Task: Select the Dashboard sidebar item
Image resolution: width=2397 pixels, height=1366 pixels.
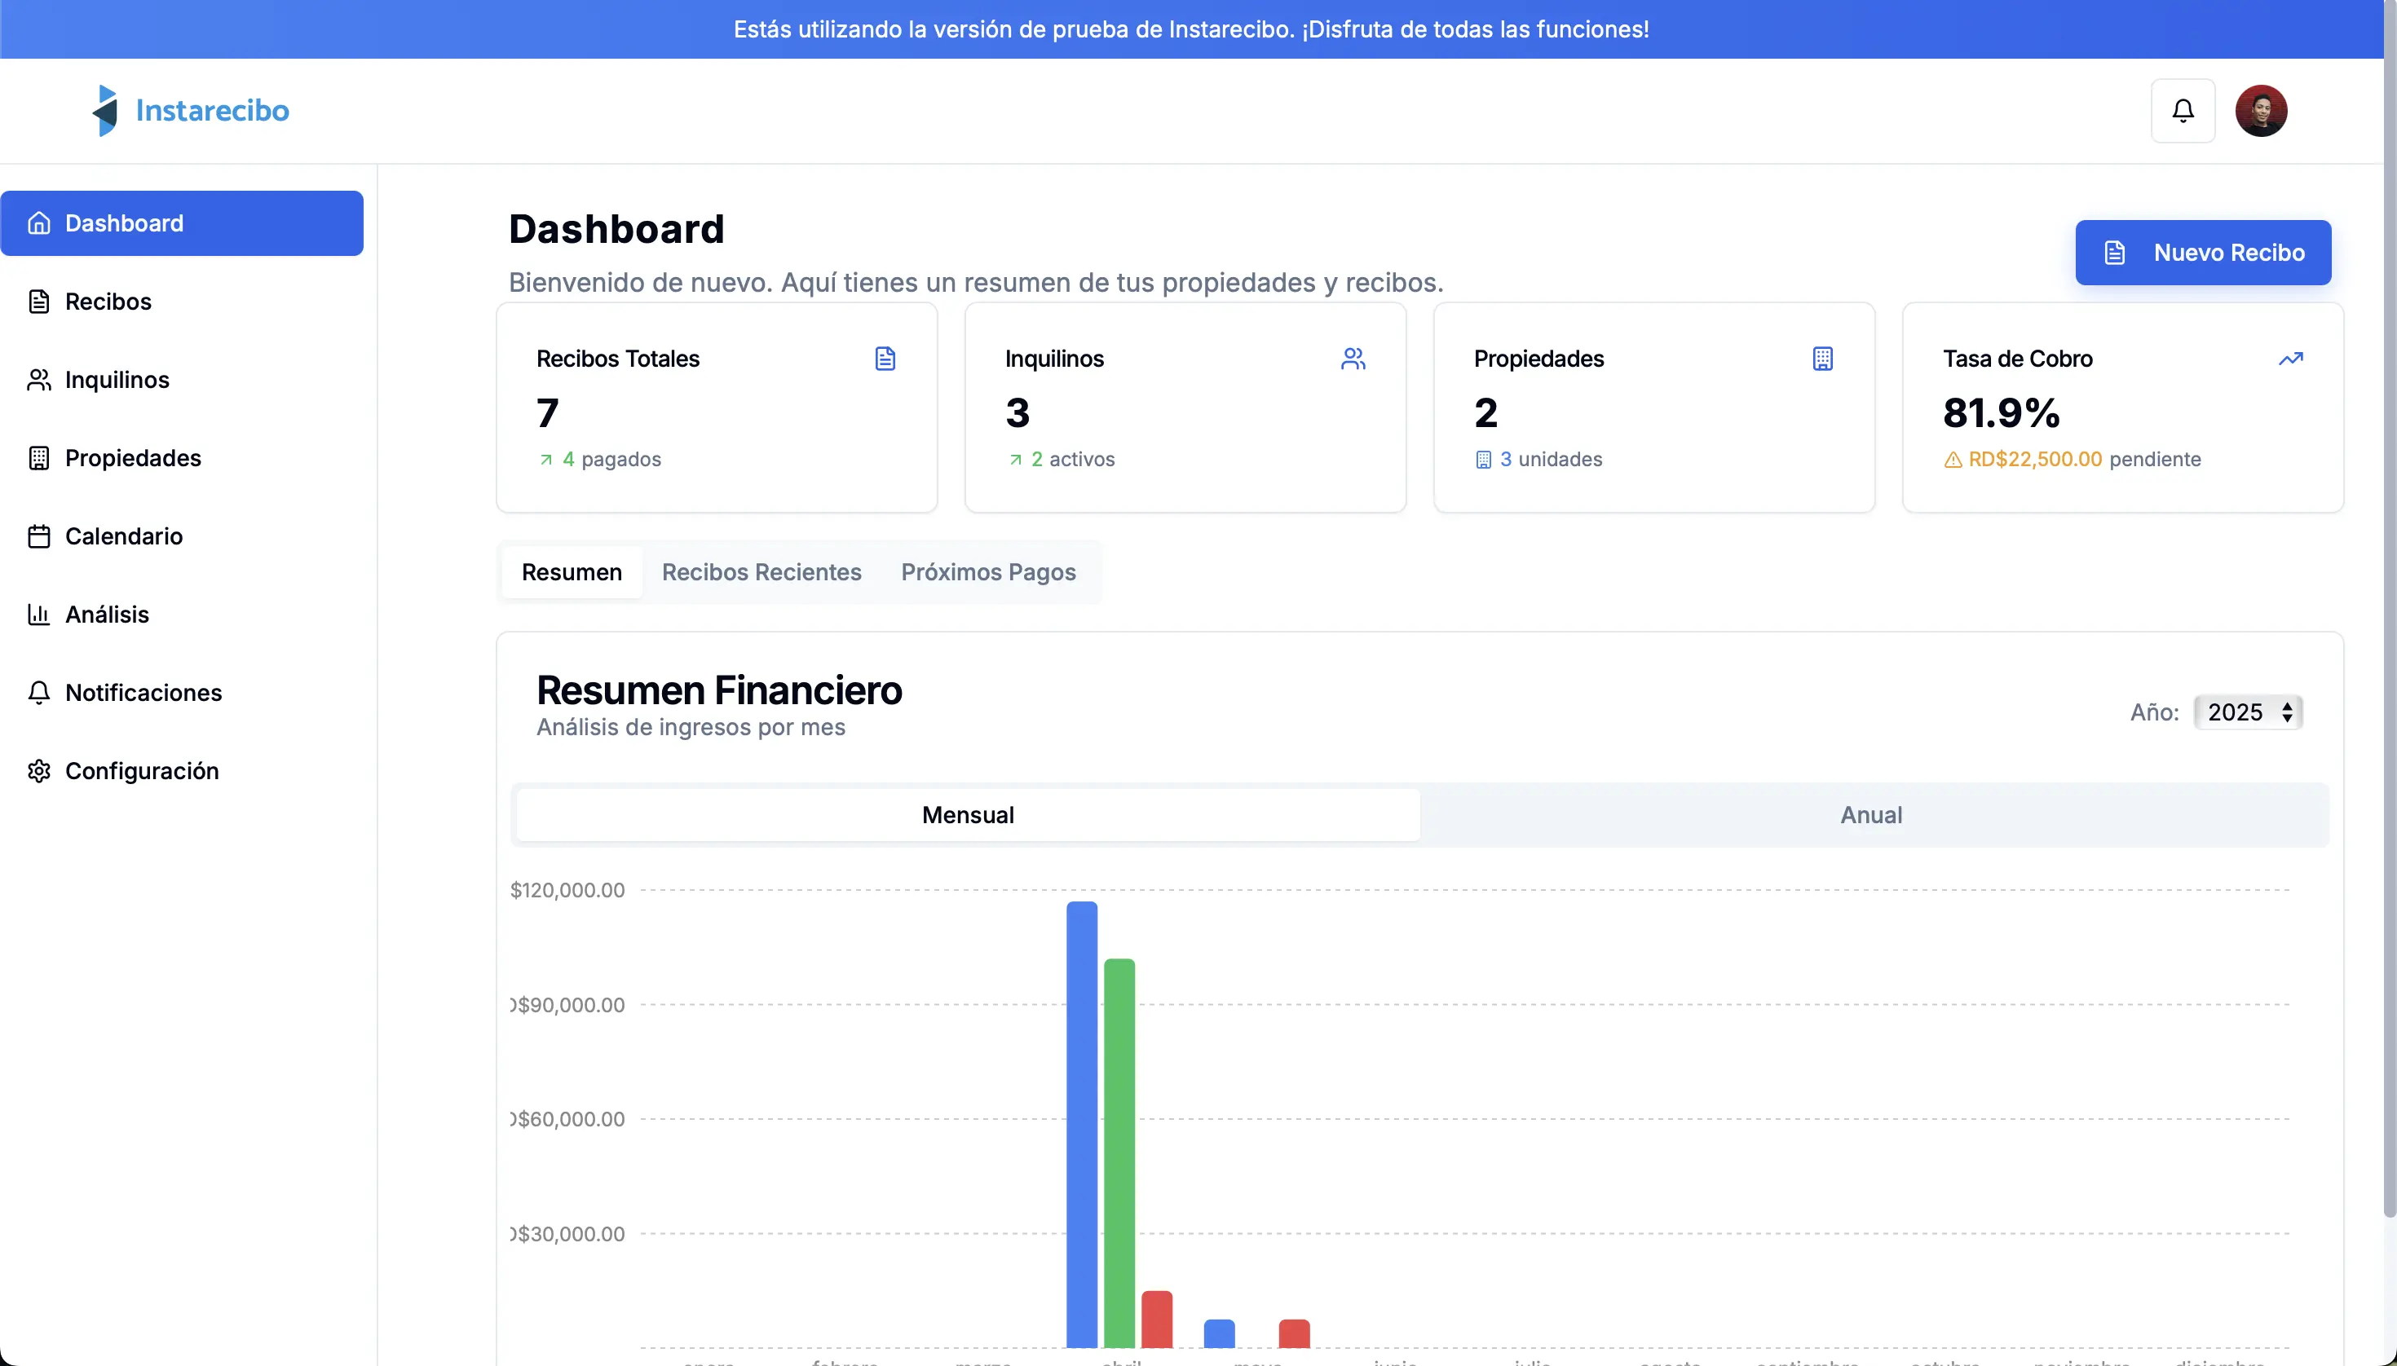Action: click(181, 223)
